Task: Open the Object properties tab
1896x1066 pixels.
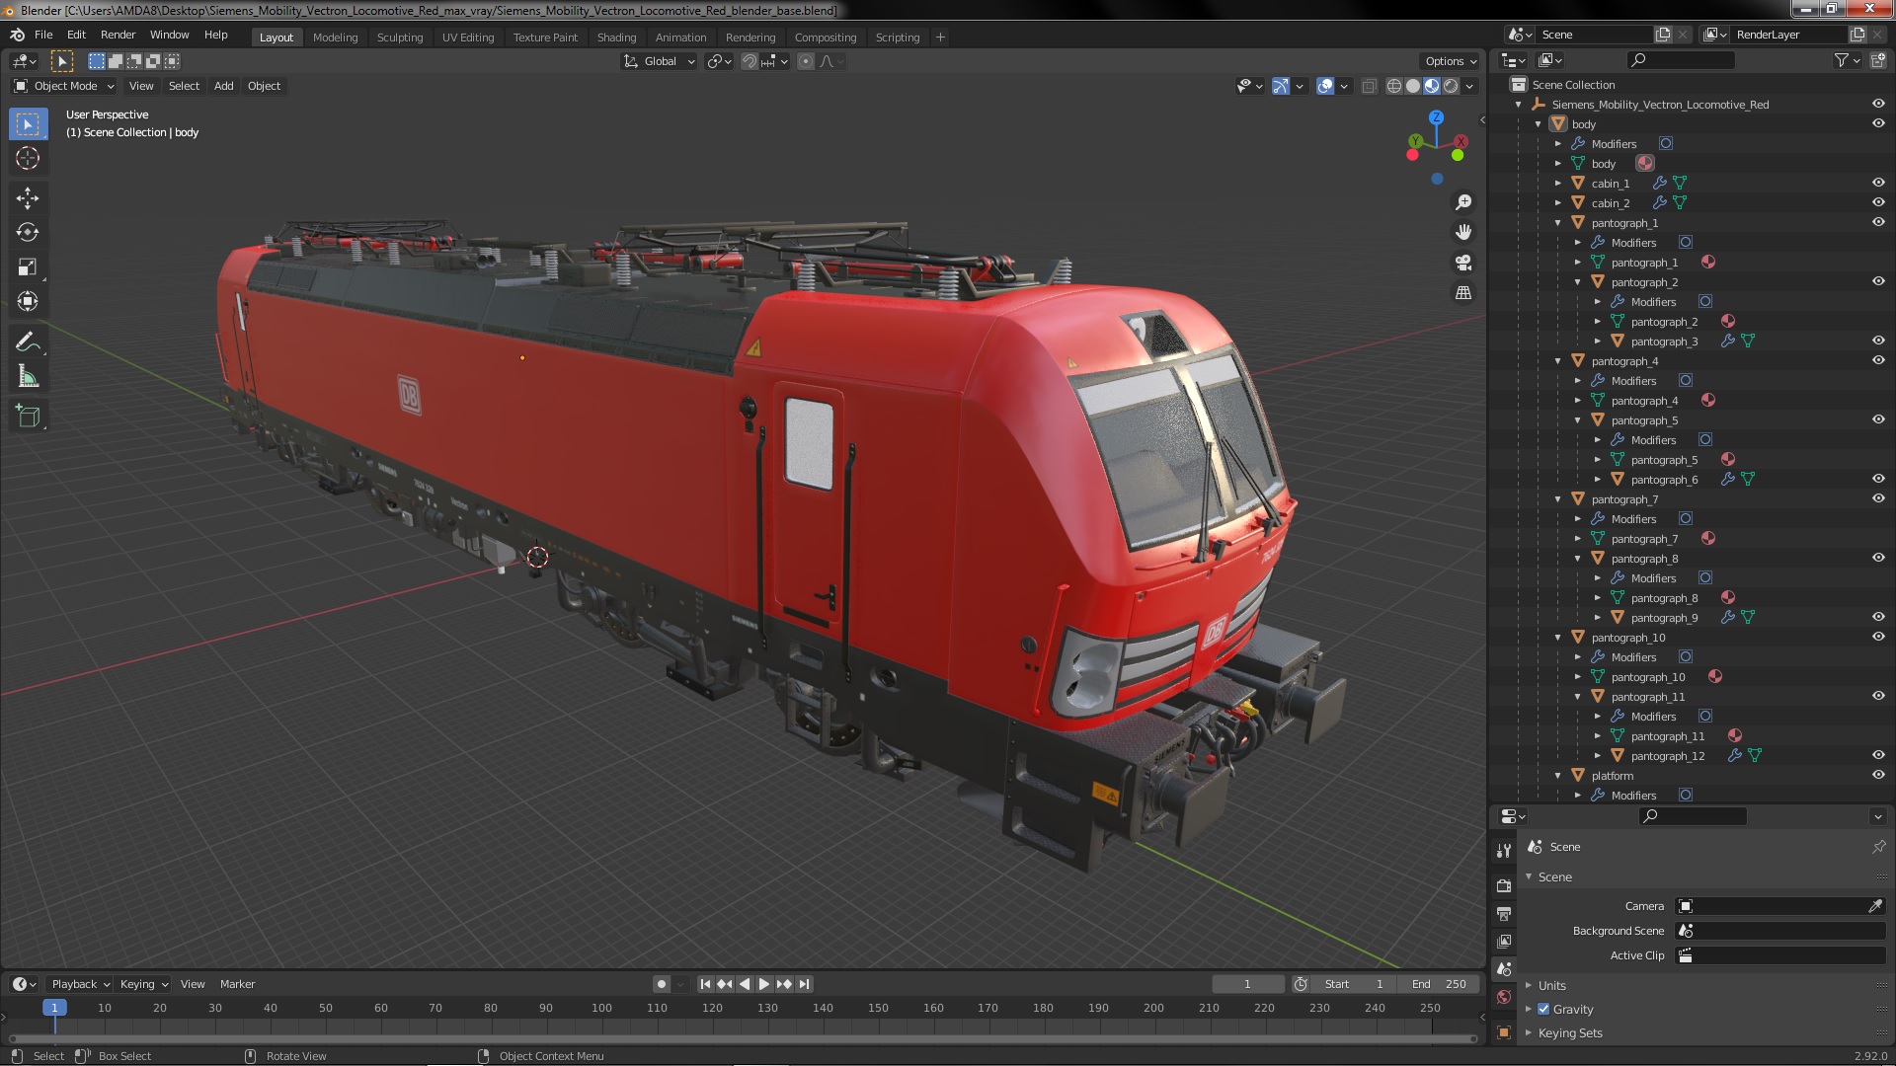Action: point(1504,1032)
